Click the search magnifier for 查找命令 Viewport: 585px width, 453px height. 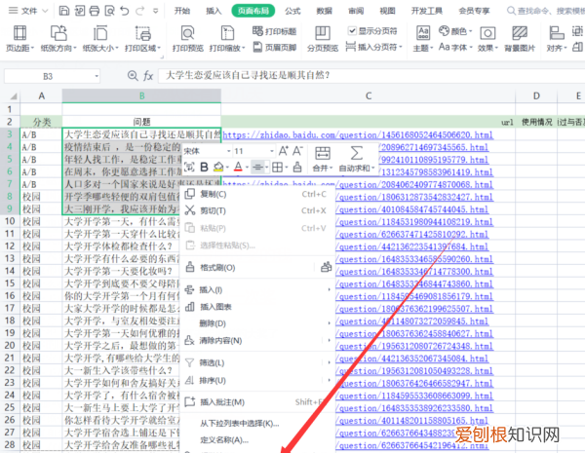pyautogui.click(x=511, y=11)
